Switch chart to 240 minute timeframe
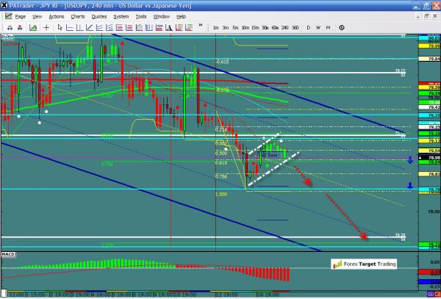This screenshot has height=299, width=441. tap(284, 27)
